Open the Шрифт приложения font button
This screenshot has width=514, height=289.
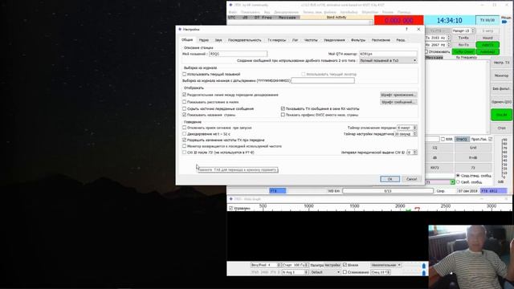coord(398,95)
